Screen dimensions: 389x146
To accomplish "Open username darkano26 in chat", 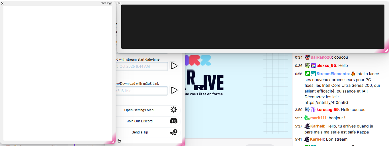I will click(321, 57).
